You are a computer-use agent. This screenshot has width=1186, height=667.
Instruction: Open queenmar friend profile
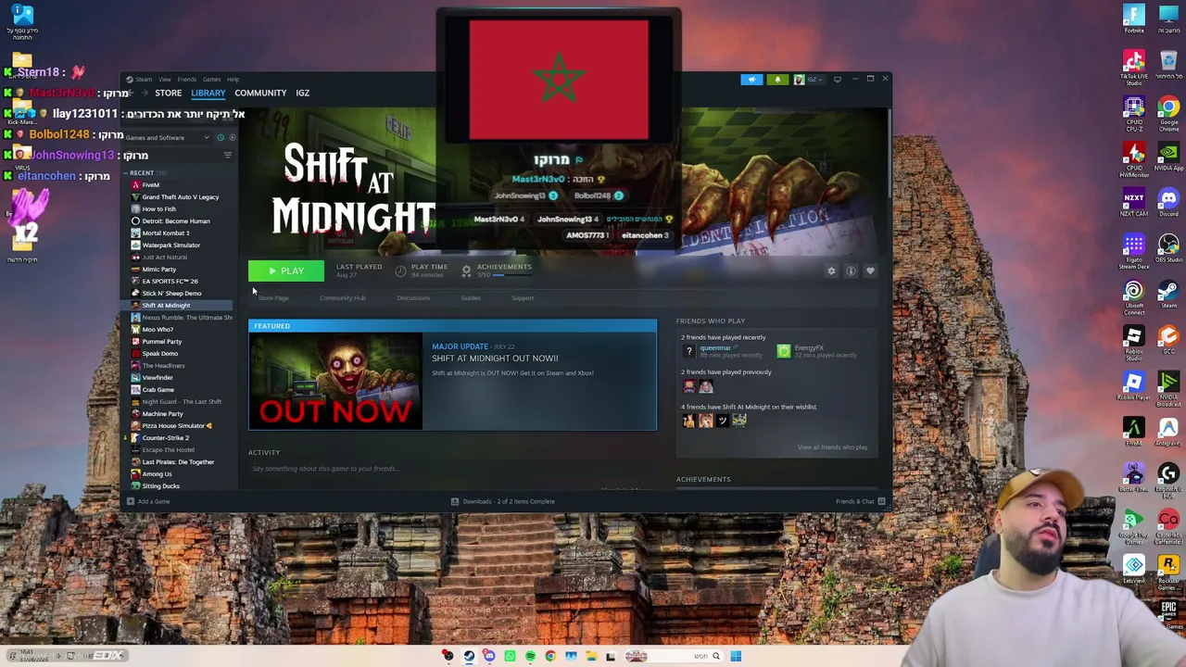[715, 348]
